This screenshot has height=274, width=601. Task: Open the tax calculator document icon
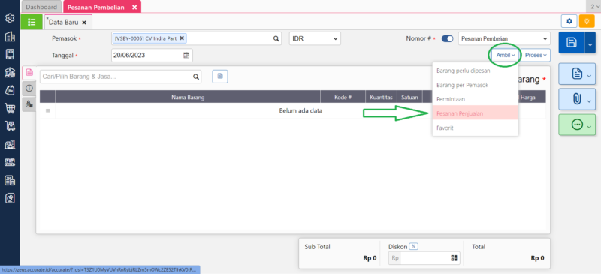coord(10,180)
